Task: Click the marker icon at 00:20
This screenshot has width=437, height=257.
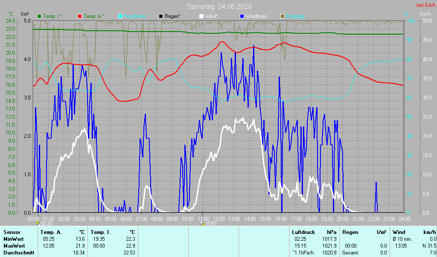Action: click(x=38, y=223)
